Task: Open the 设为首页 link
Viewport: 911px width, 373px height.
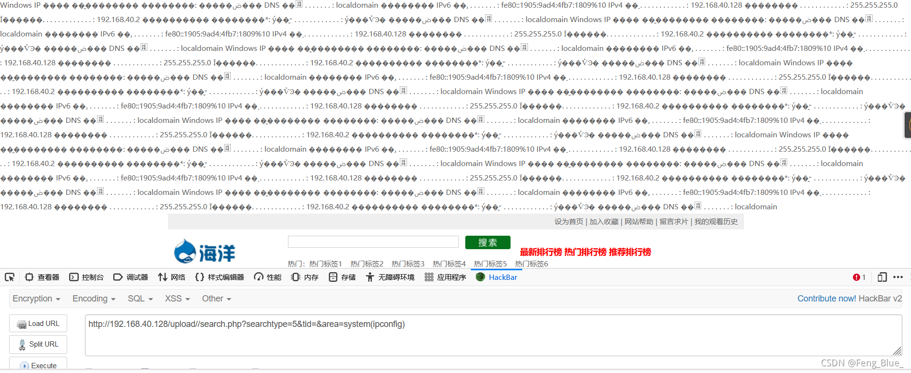Action: point(569,221)
